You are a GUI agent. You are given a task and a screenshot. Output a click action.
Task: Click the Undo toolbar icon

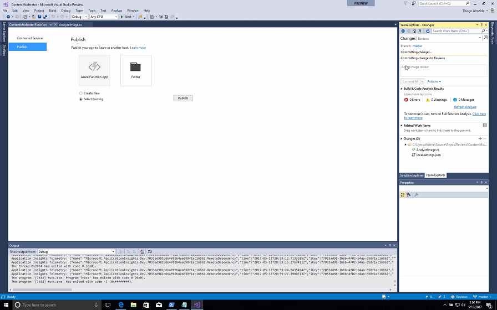click(x=53, y=17)
